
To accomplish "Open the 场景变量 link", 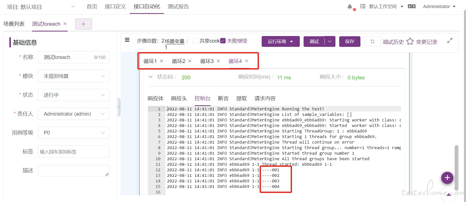I will coord(175,41).
